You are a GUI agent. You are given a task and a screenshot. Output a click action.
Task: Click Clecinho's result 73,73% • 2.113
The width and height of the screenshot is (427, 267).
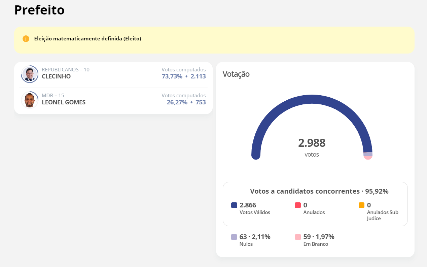(184, 76)
